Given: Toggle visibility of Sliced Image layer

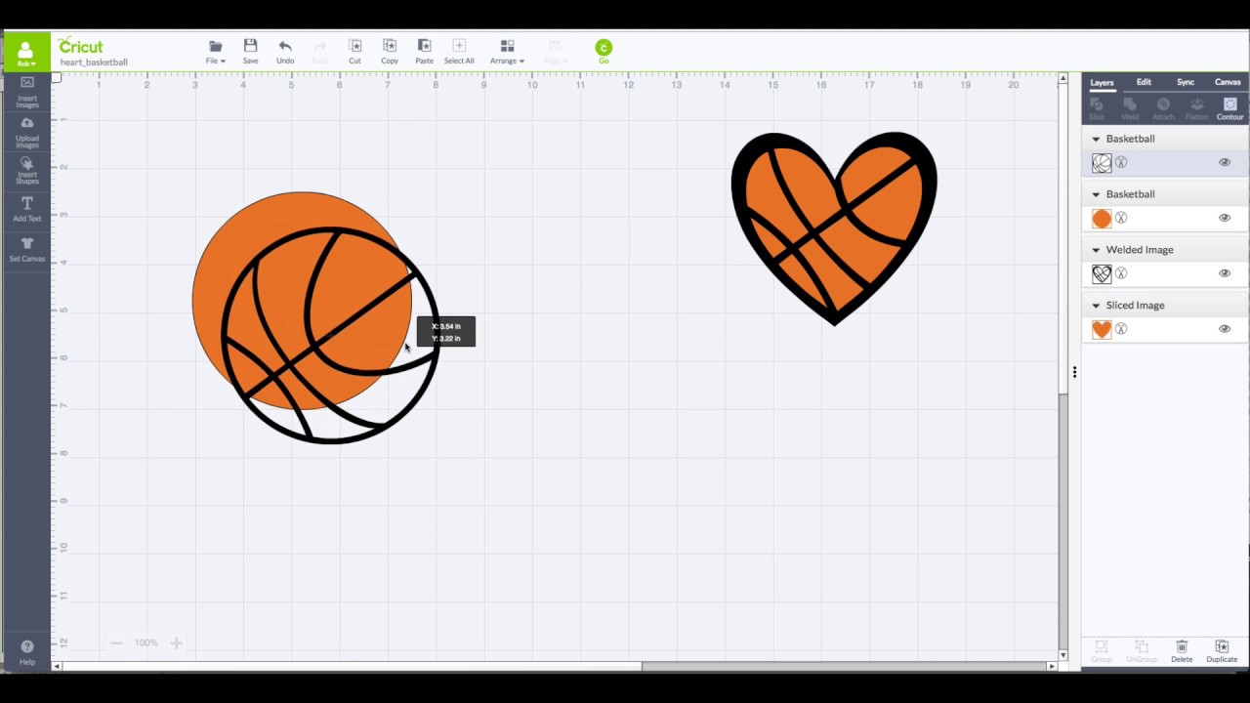Looking at the screenshot, I should (1225, 329).
